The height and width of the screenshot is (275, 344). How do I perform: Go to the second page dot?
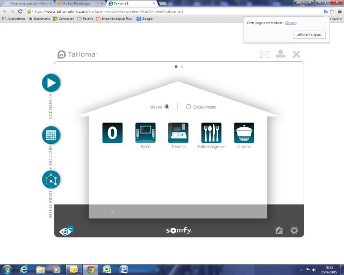tap(182, 67)
